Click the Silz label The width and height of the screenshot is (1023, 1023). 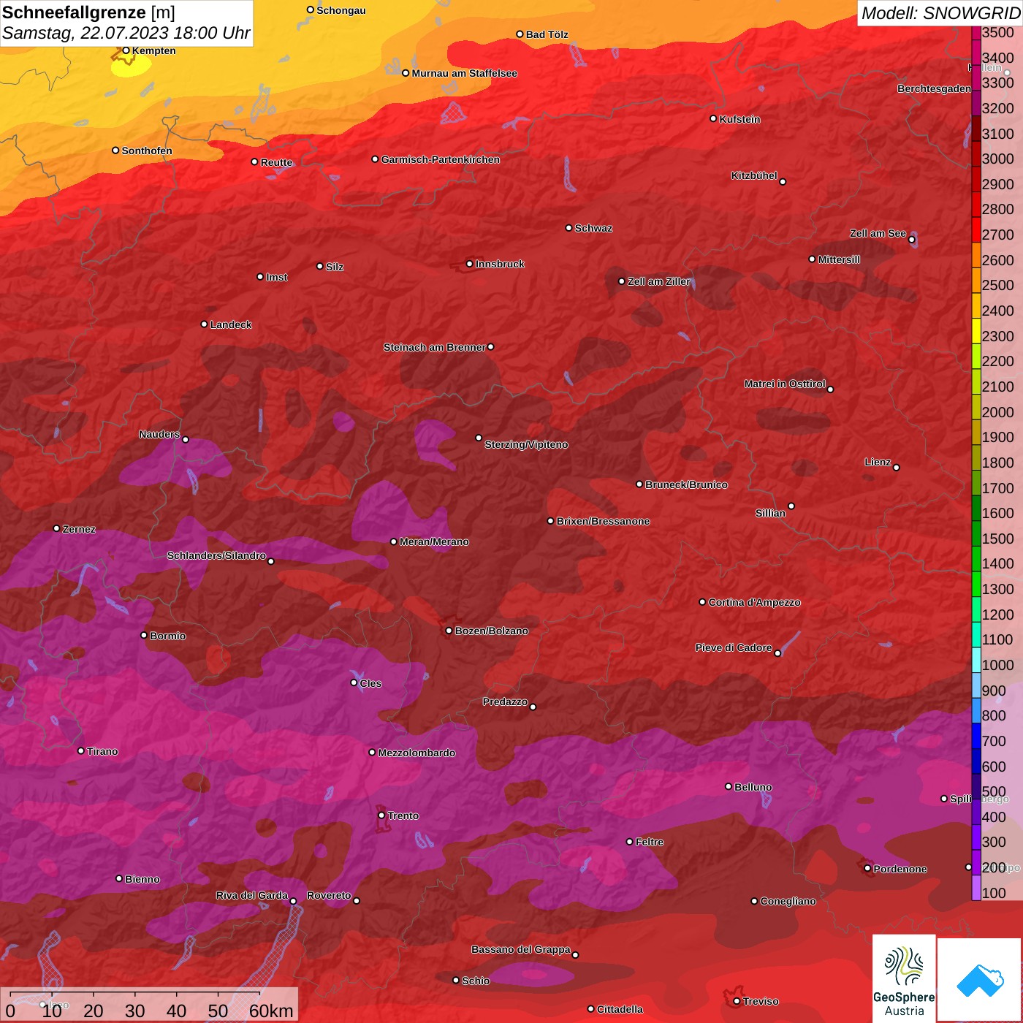334,267
